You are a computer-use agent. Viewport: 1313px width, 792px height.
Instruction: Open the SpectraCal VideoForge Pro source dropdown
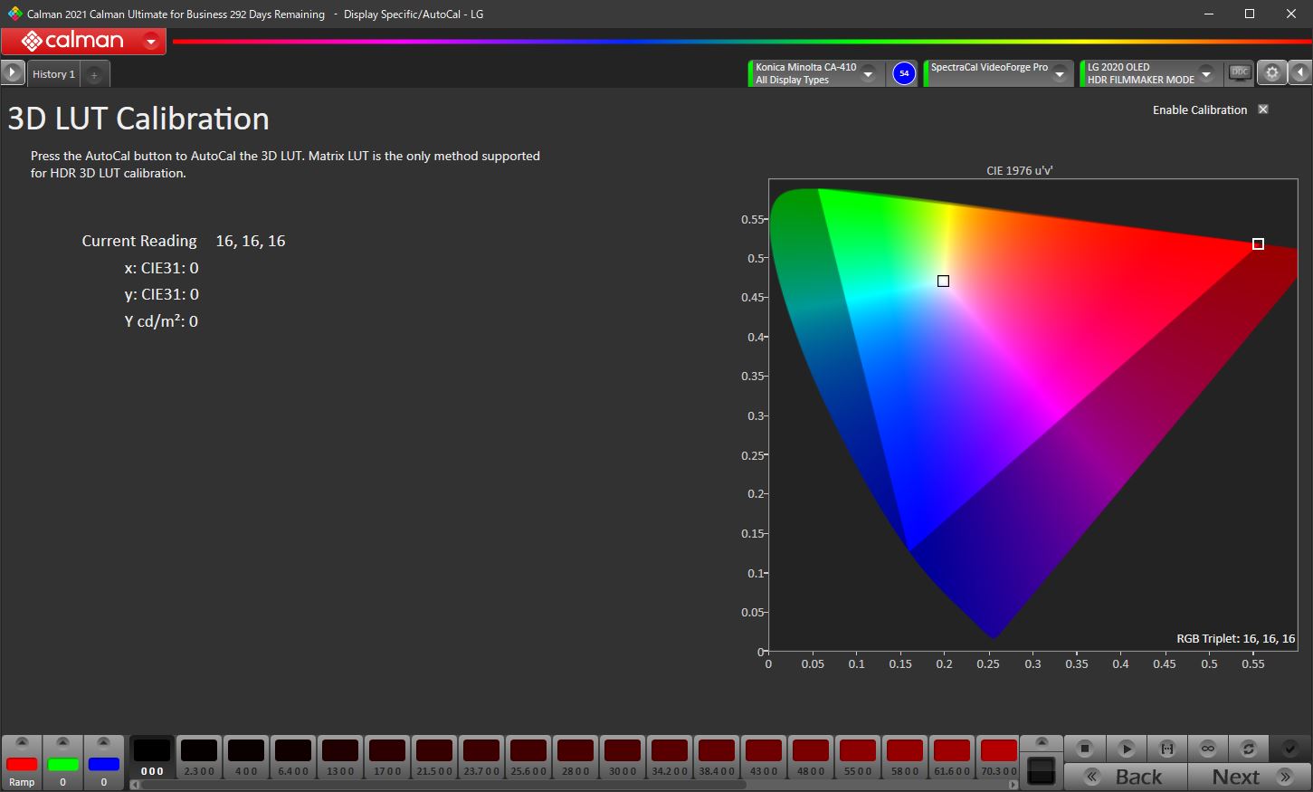[x=1061, y=73]
